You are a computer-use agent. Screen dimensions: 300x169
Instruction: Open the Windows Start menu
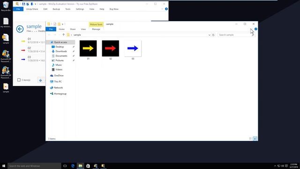point(4,166)
